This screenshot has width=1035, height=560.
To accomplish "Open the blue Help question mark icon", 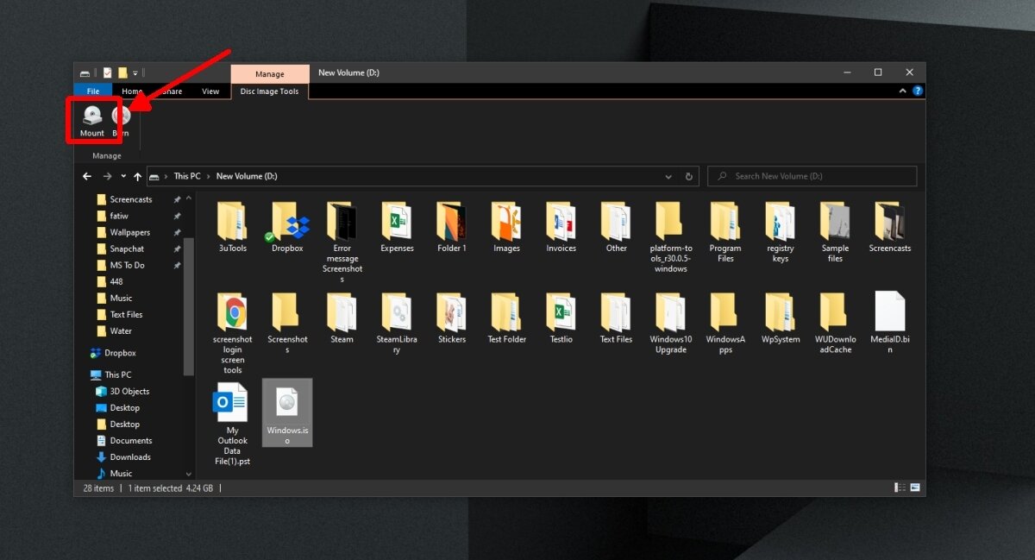I will click(918, 91).
